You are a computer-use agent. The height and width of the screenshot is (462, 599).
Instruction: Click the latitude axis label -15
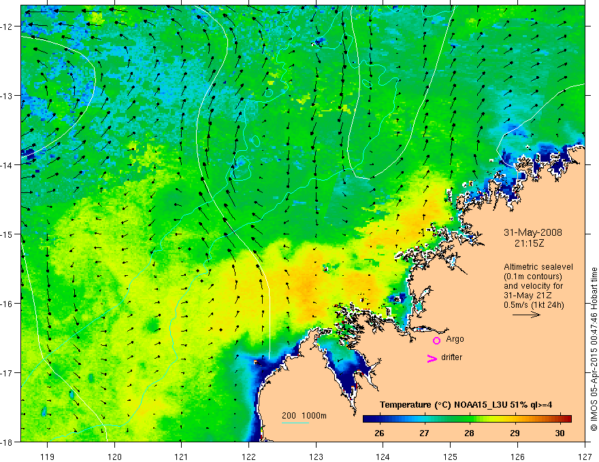tap(7, 234)
